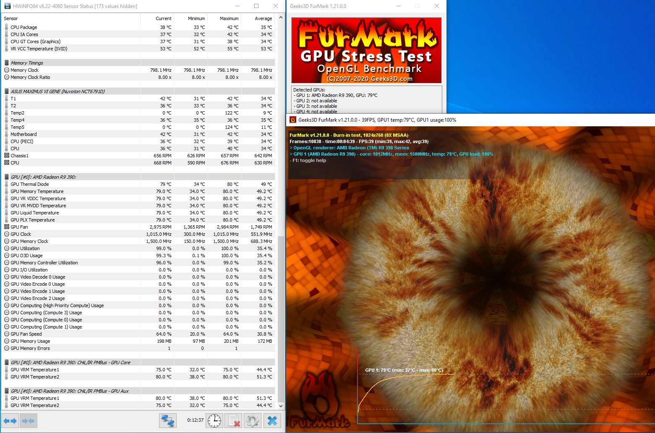Click icon beside GPU Clock row

point(6,234)
